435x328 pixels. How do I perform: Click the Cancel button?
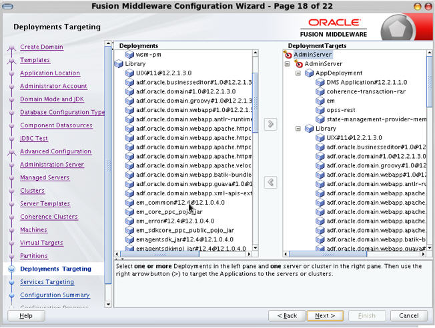coord(409,316)
